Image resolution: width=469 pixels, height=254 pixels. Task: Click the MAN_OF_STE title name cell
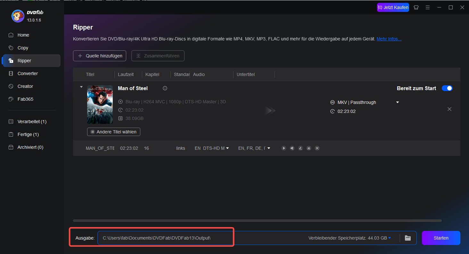coord(100,148)
